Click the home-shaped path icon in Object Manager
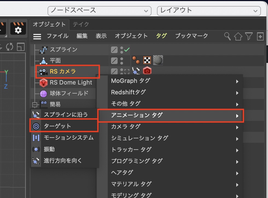Viewport: 268px width, 198px height. point(238,36)
